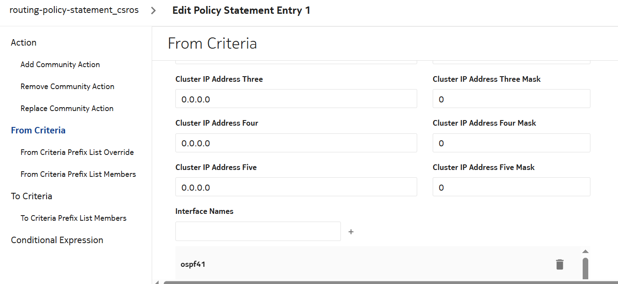Delete the ospf41 interface name entry

(559, 264)
